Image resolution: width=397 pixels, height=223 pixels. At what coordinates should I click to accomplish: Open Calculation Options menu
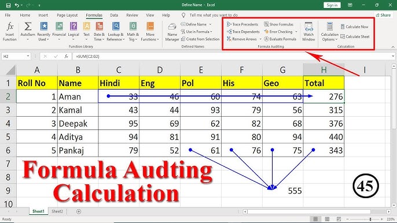(x=329, y=31)
